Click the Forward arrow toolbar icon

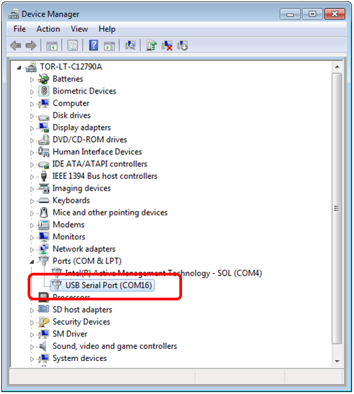(31, 46)
